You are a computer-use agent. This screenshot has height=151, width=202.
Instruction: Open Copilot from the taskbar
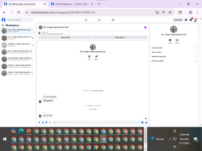point(14,131)
